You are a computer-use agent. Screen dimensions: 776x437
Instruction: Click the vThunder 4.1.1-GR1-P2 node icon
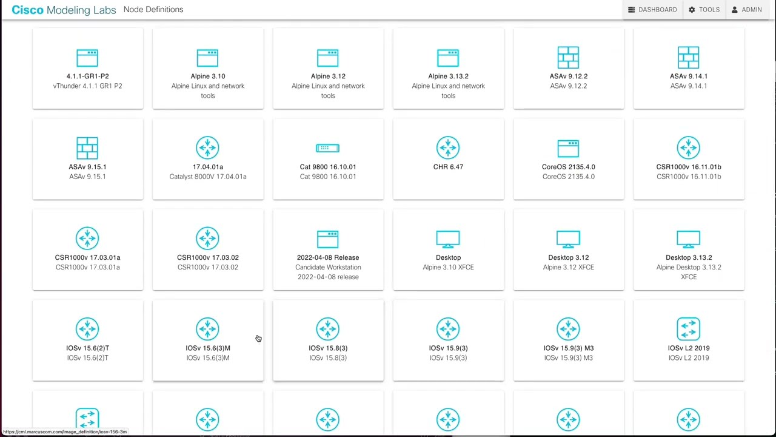click(87, 58)
